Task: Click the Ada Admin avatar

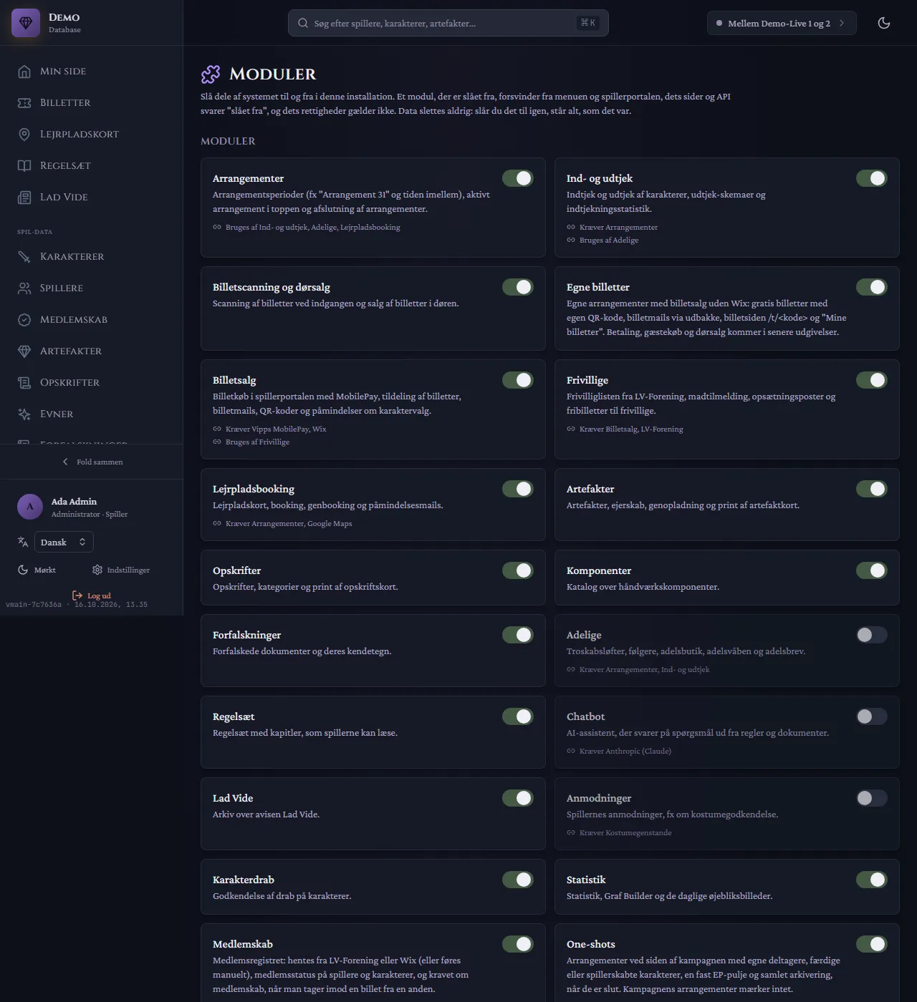Action: tap(30, 507)
